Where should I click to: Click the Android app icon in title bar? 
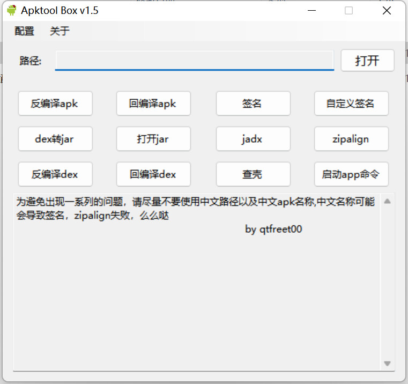tap(11, 10)
